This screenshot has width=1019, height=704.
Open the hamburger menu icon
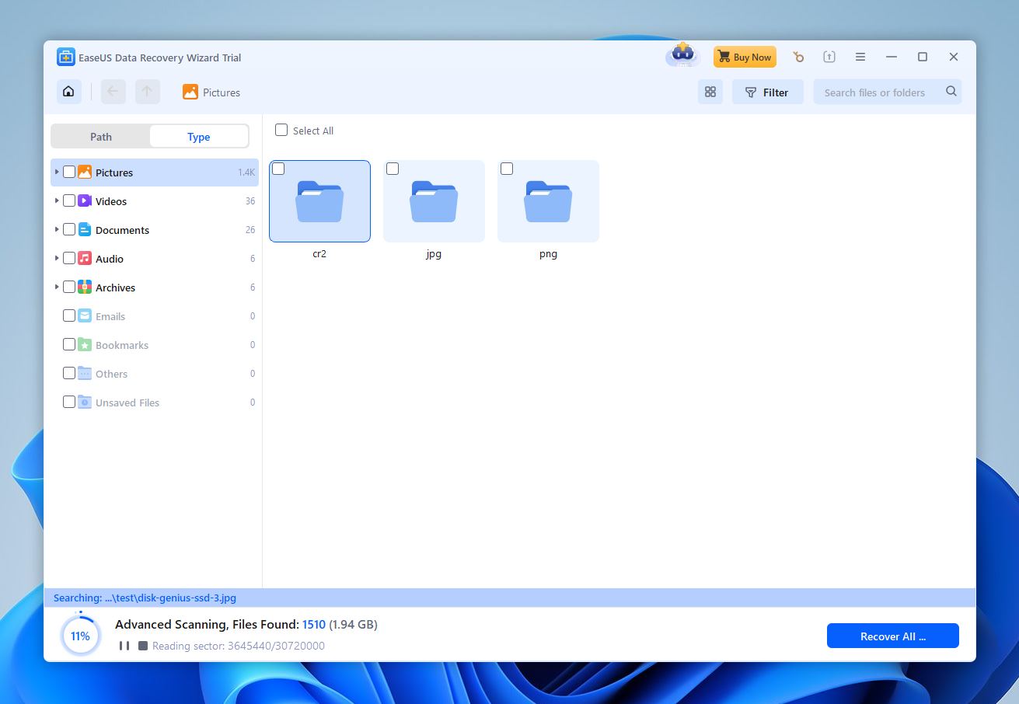(860, 57)
